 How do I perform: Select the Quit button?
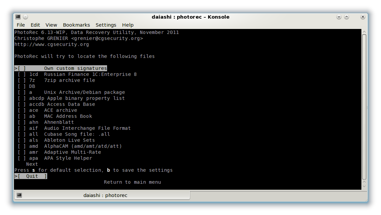tap(31, 176)
